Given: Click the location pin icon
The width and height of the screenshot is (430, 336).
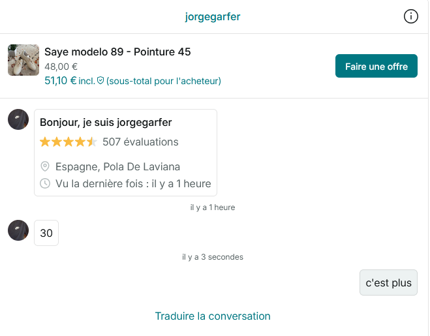Looking at the screenshot, I should (x=45, y=166).
